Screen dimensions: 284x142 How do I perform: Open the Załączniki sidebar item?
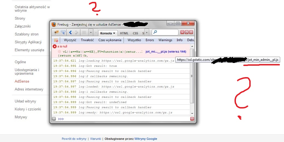pos(23,26)
